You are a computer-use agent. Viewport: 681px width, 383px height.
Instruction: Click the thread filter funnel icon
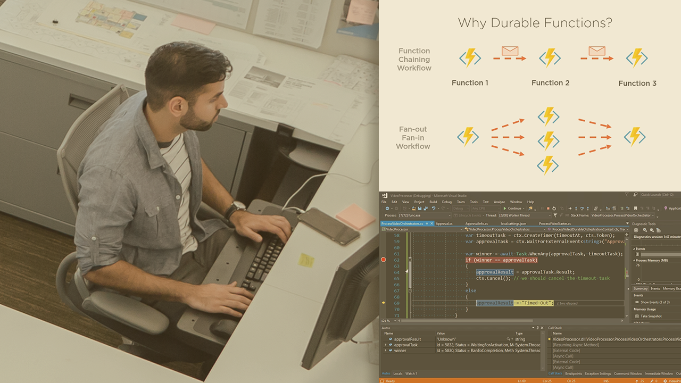555,215
